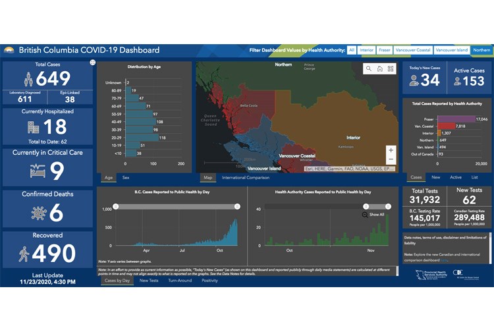Open the Positivity tab
The image size is (494, 332).
210,281
